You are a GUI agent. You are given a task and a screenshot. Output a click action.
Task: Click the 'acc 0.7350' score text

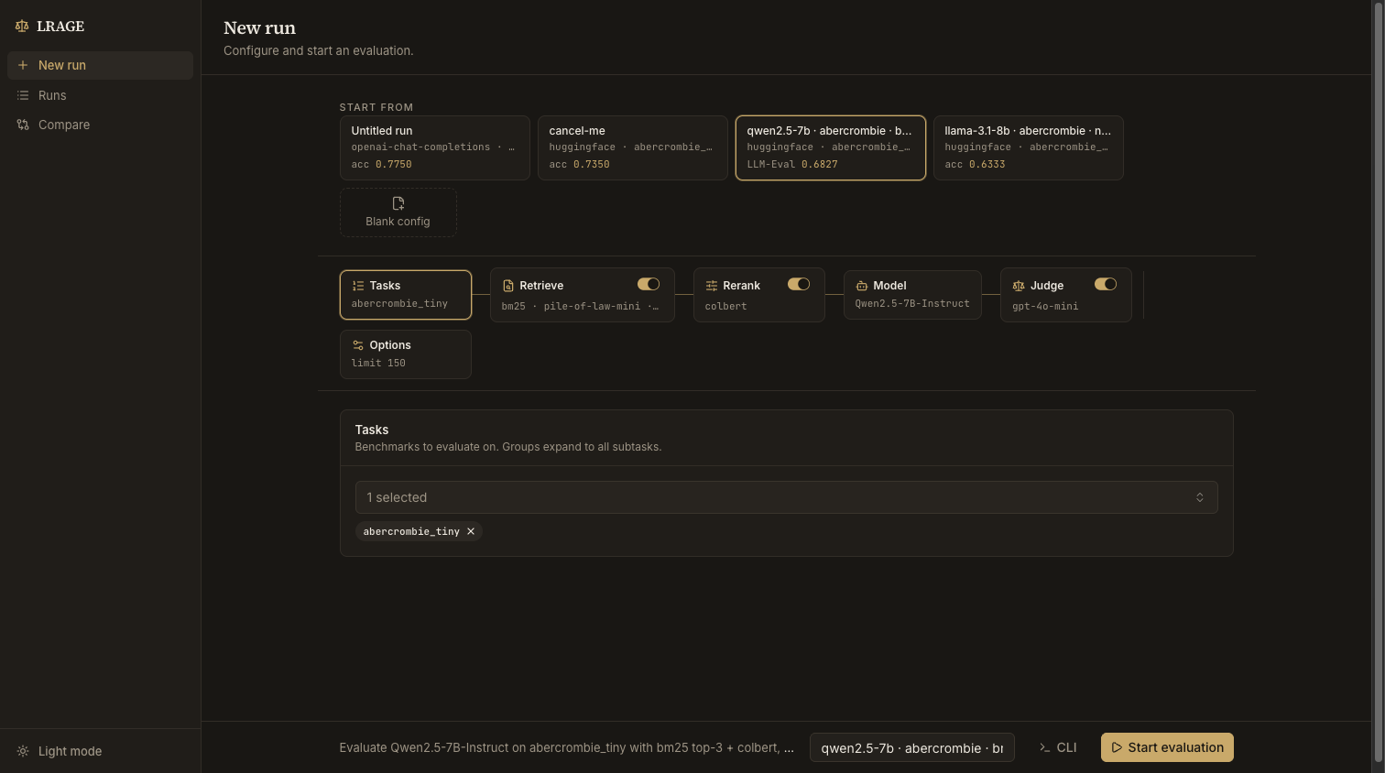click(x=580, y=165)
